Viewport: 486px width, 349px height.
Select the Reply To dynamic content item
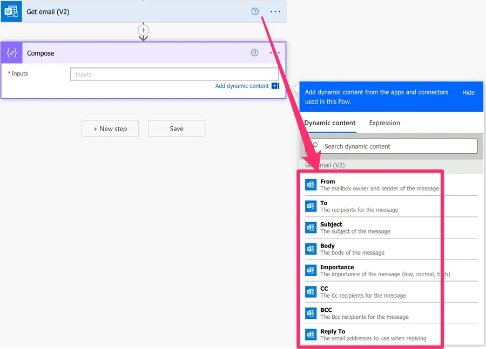pos(373,335)
